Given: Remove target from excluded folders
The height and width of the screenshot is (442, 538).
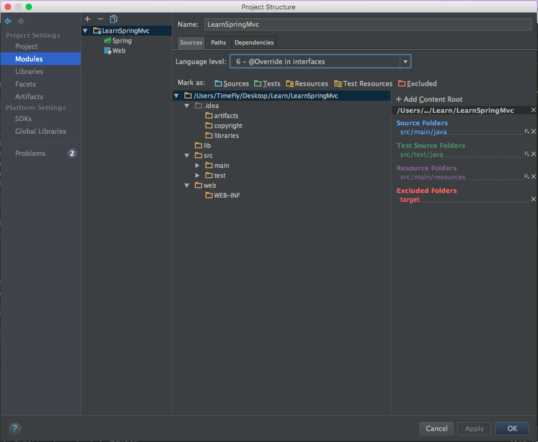Looking at the screenshot, I should point(533,199).
